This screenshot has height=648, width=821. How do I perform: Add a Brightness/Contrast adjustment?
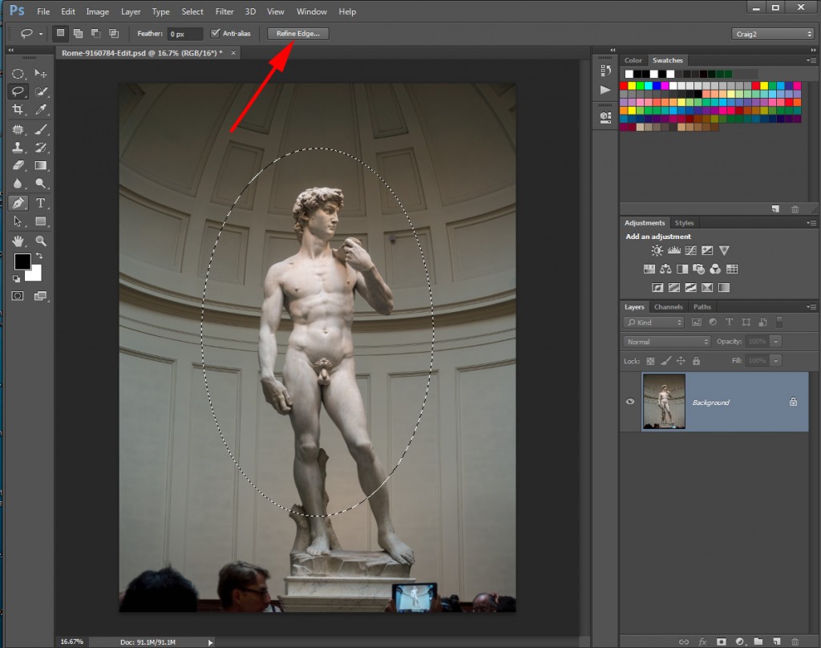point(657,250)
